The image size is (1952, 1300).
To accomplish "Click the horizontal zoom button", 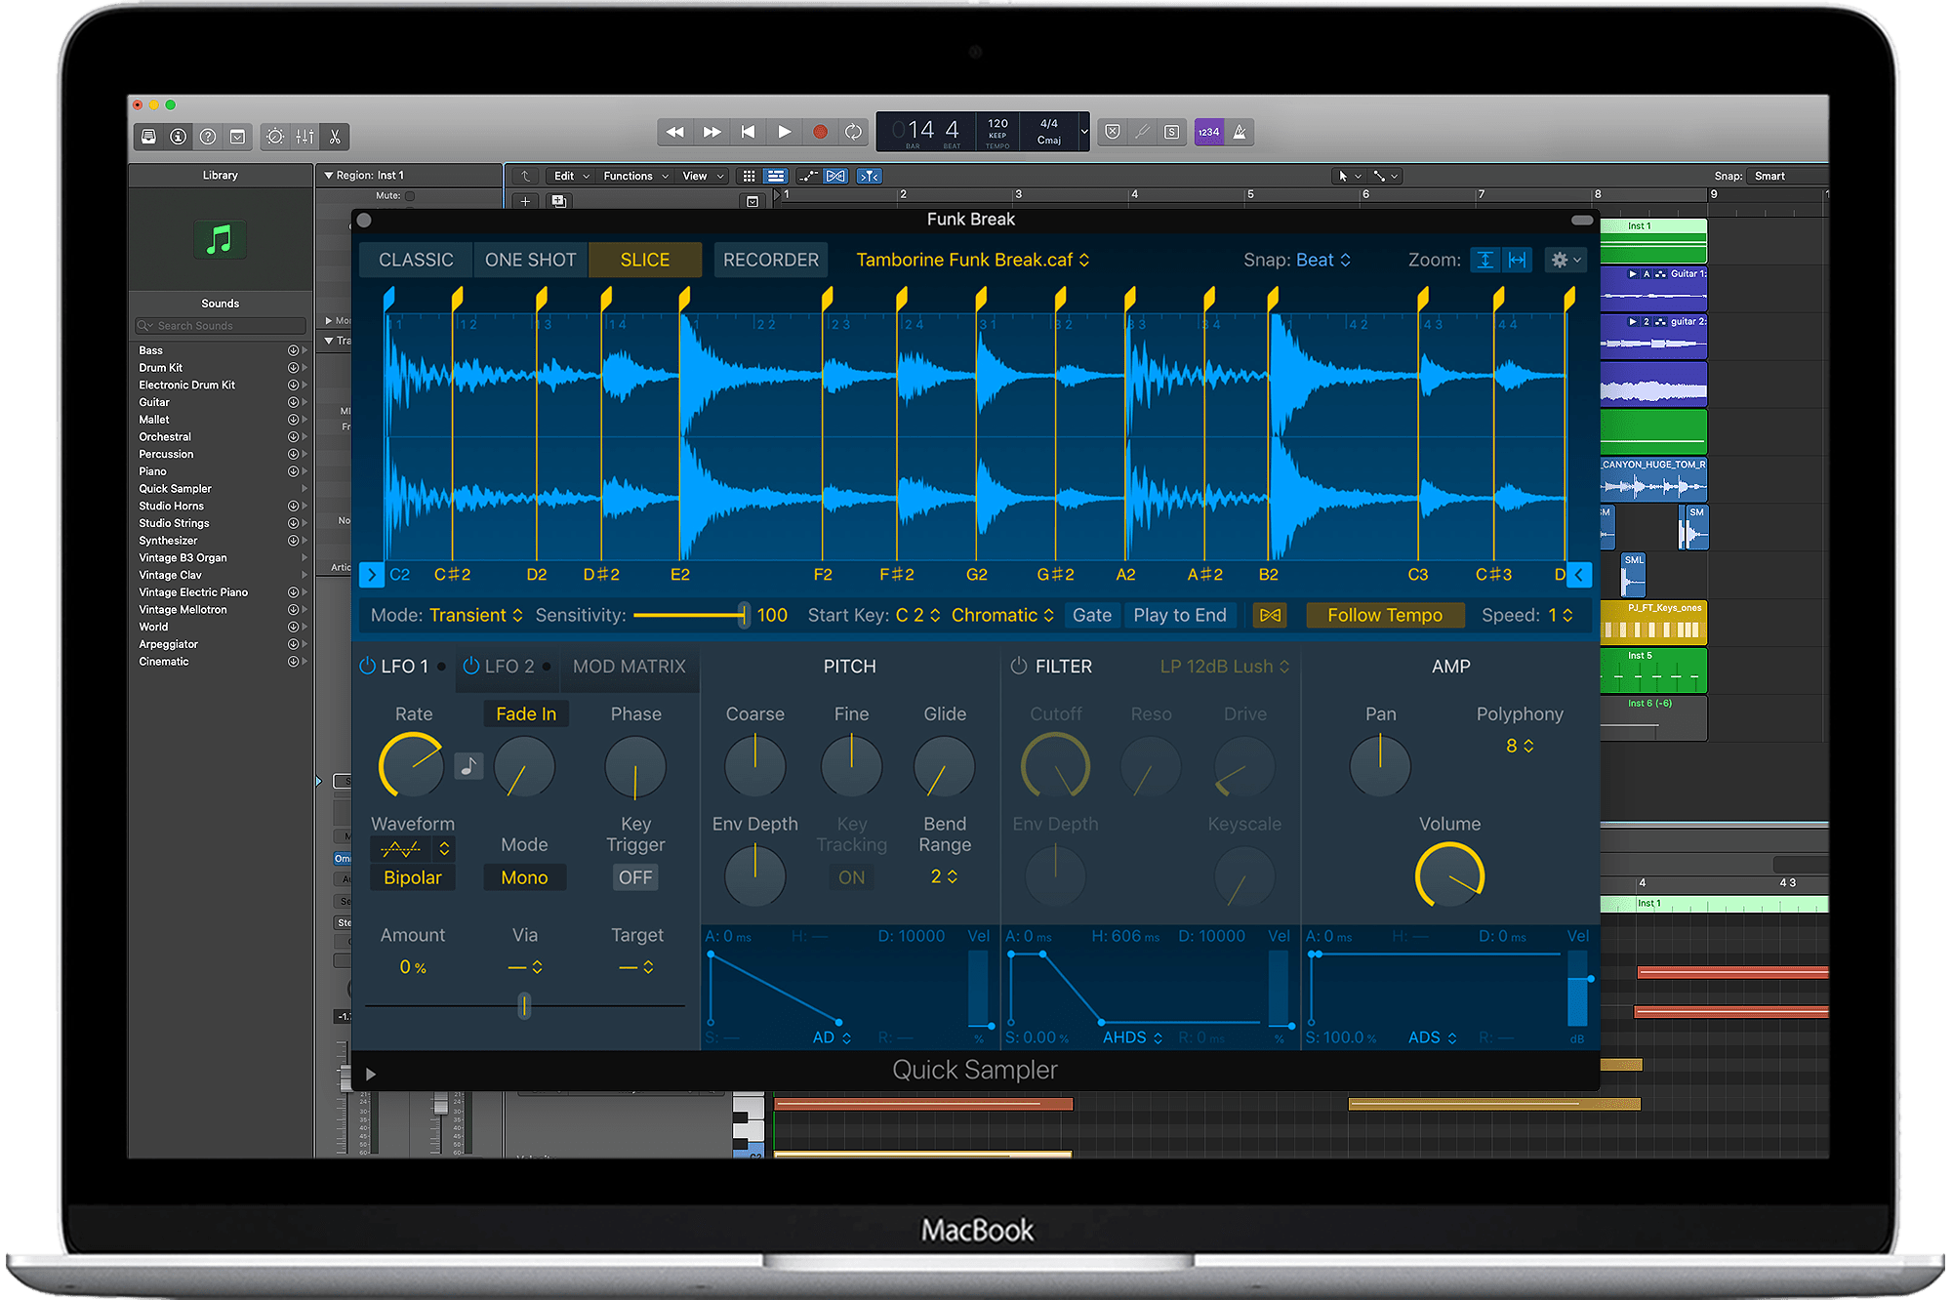I will (x=1517, y=260).
